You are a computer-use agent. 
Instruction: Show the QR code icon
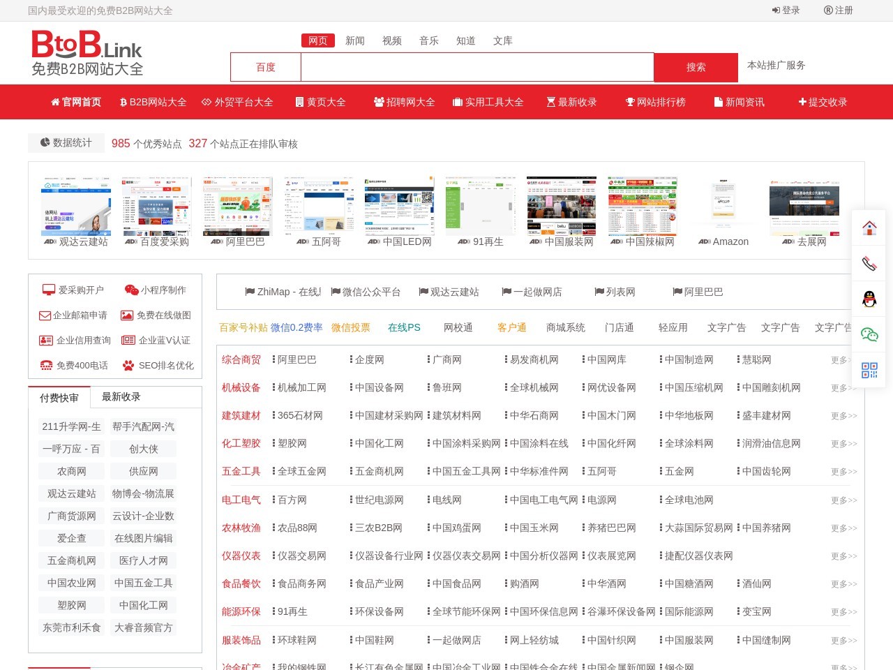[x=869, y=371]
